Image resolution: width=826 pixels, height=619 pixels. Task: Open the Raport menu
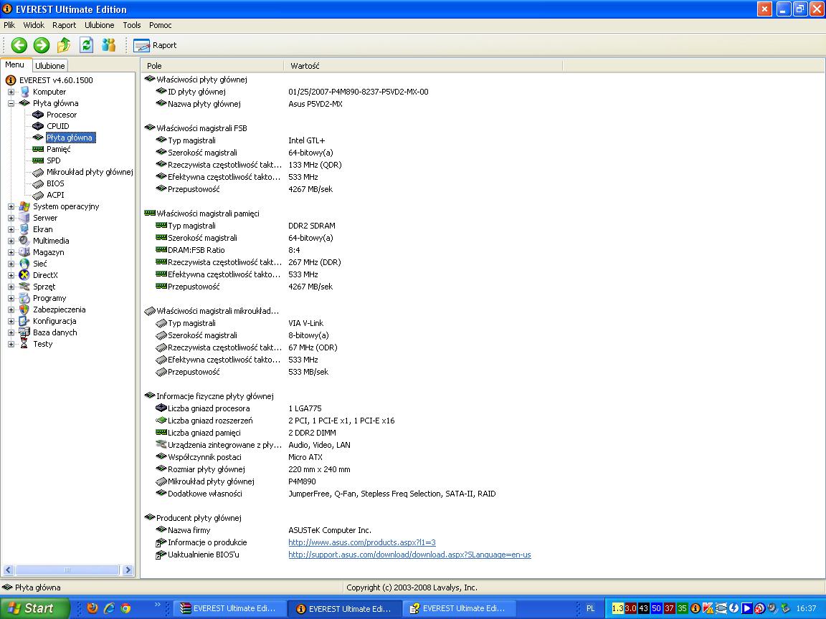65,25
